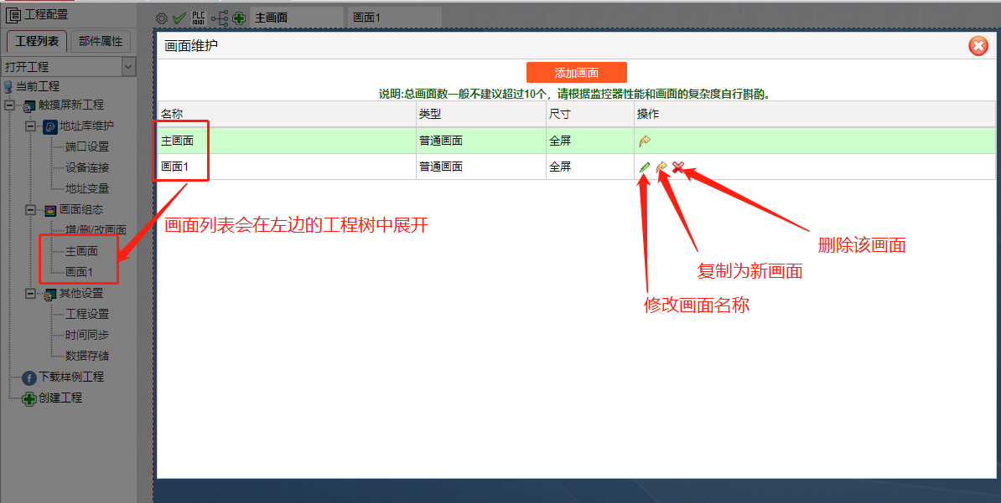1001x503 pixels.
Task: Copy 画面1 as a new screen
Action: [661, 167]
